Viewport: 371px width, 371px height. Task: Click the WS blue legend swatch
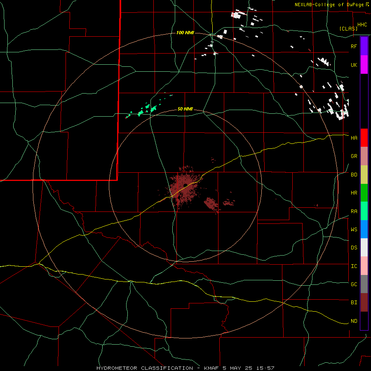point(364,229)
